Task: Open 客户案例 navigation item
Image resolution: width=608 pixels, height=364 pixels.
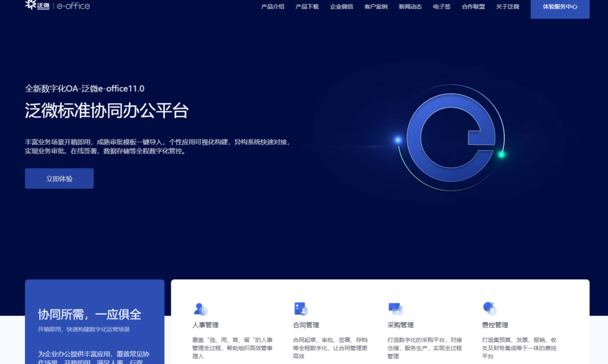Action: tap(376, 7)
